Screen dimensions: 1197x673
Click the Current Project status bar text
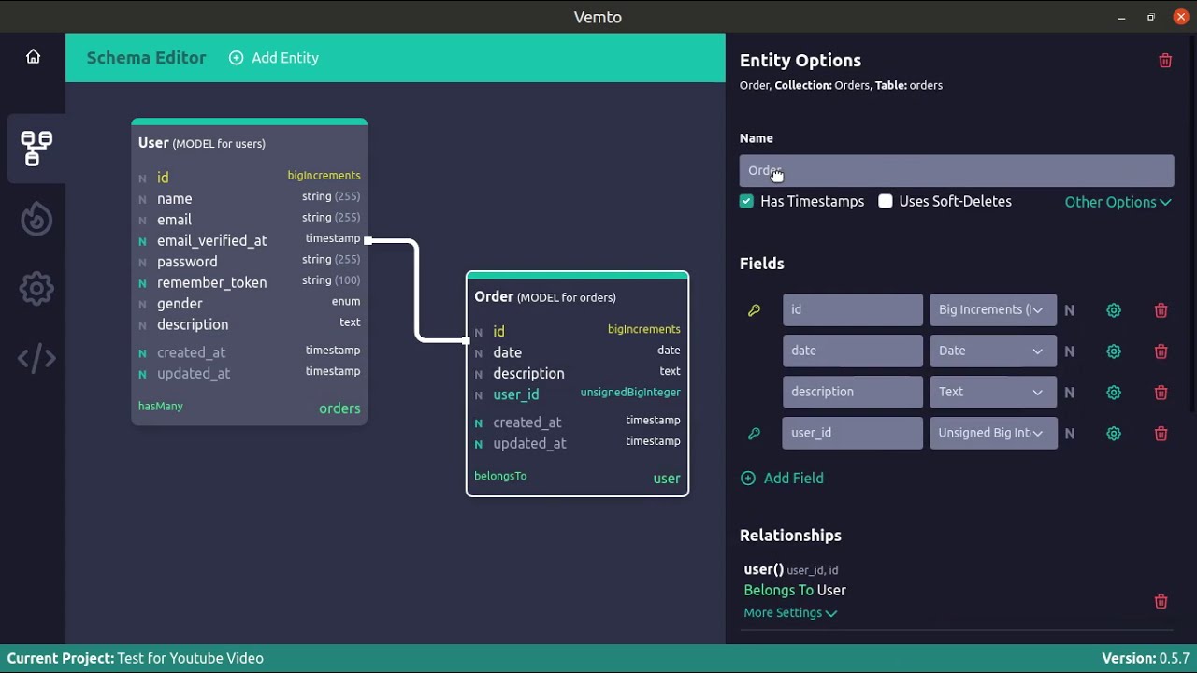tap(136, 658)
